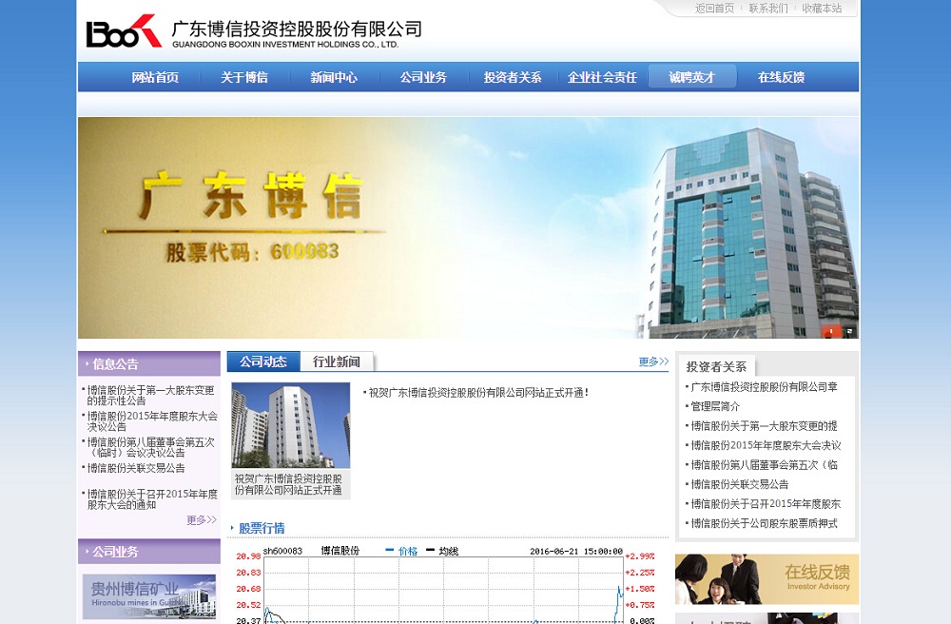Click the highlighted 诚聘英才 menu item
951x624 pixels.
(692, 77)
